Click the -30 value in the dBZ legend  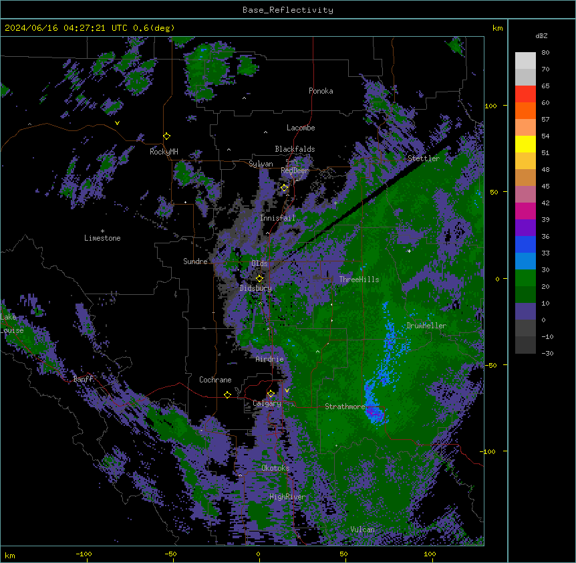(547, 353)
